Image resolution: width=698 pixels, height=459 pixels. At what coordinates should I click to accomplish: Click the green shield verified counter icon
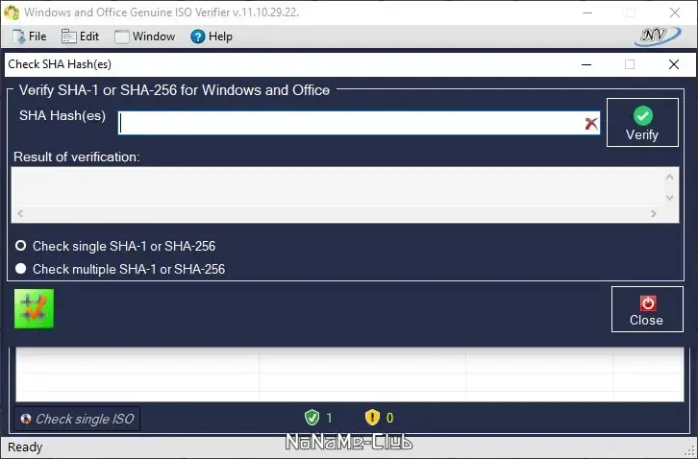312,417
